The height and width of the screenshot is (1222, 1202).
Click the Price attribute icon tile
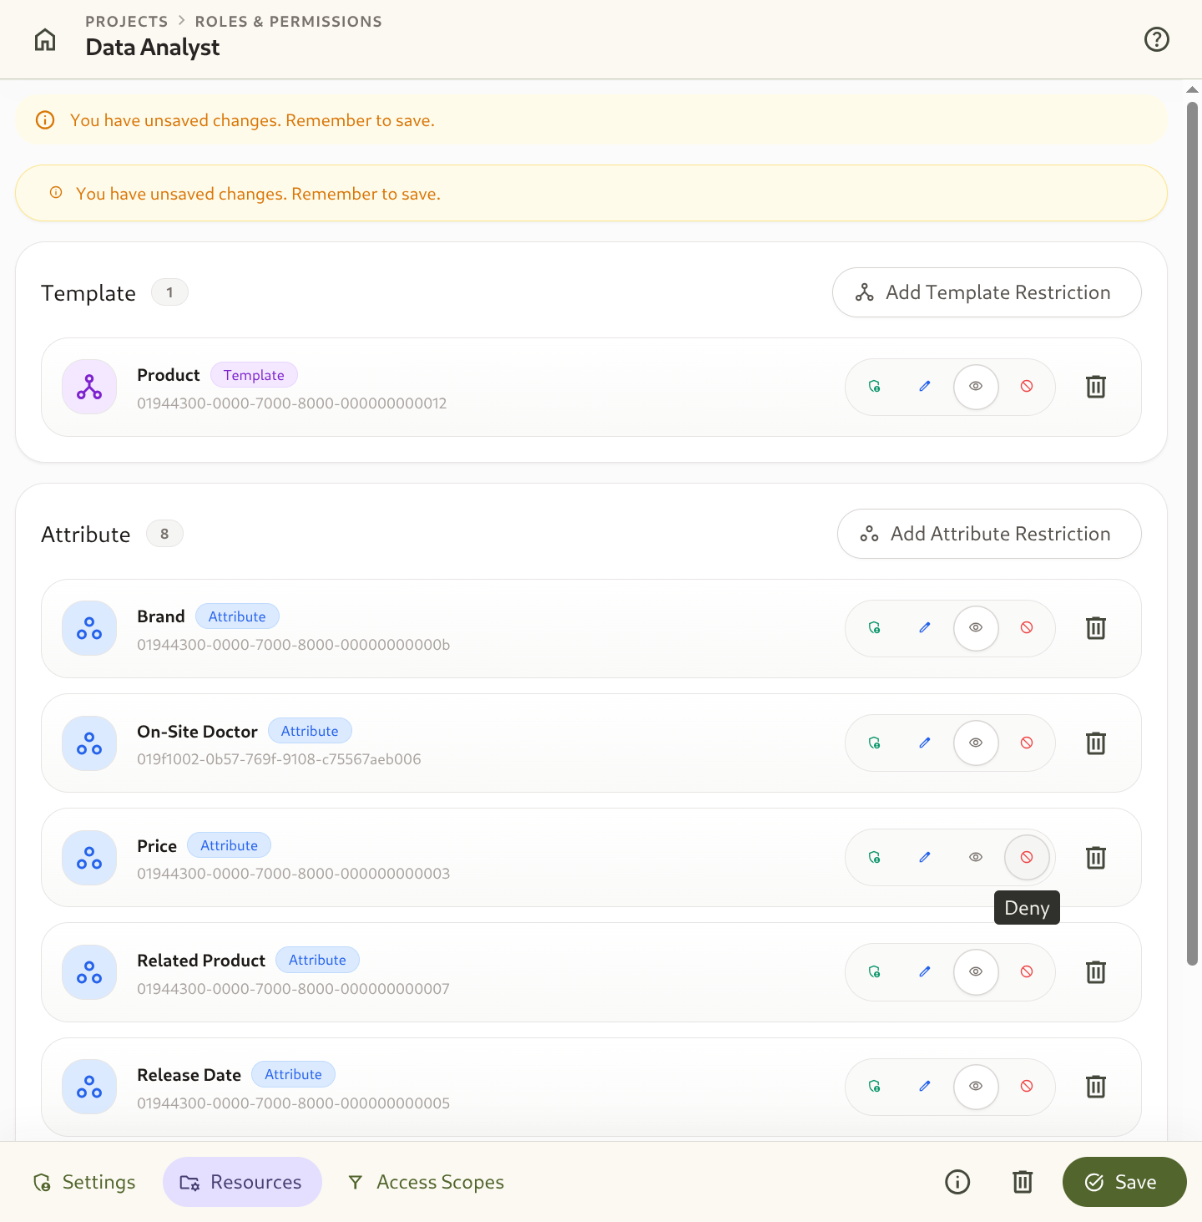[89, 858]
